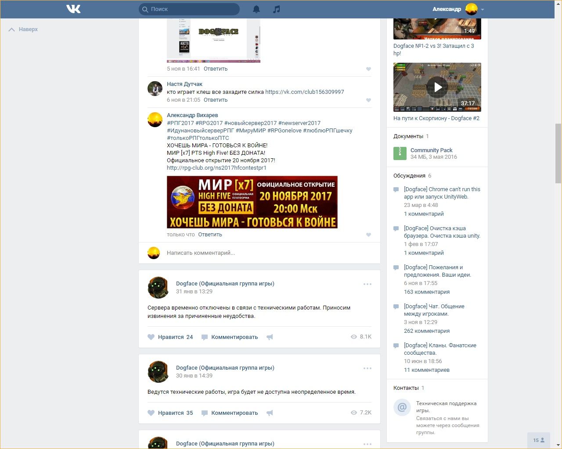Click the Community Pack archive file icon

[400, 153]
